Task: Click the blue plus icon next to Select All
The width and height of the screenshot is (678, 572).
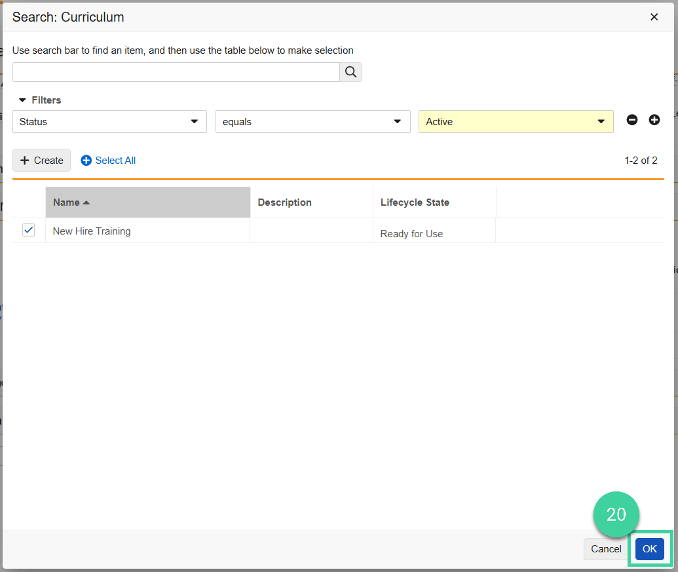Action: click(86, 160)
